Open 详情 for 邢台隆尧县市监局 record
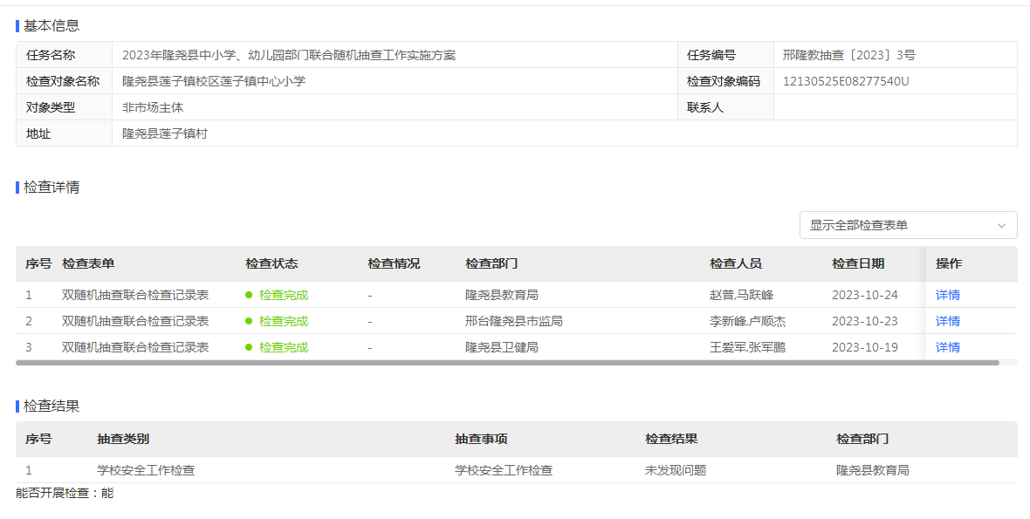 click(947, 321)
